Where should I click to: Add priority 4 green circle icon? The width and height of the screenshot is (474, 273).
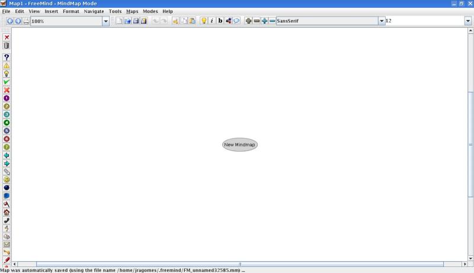tap(7, 123)
